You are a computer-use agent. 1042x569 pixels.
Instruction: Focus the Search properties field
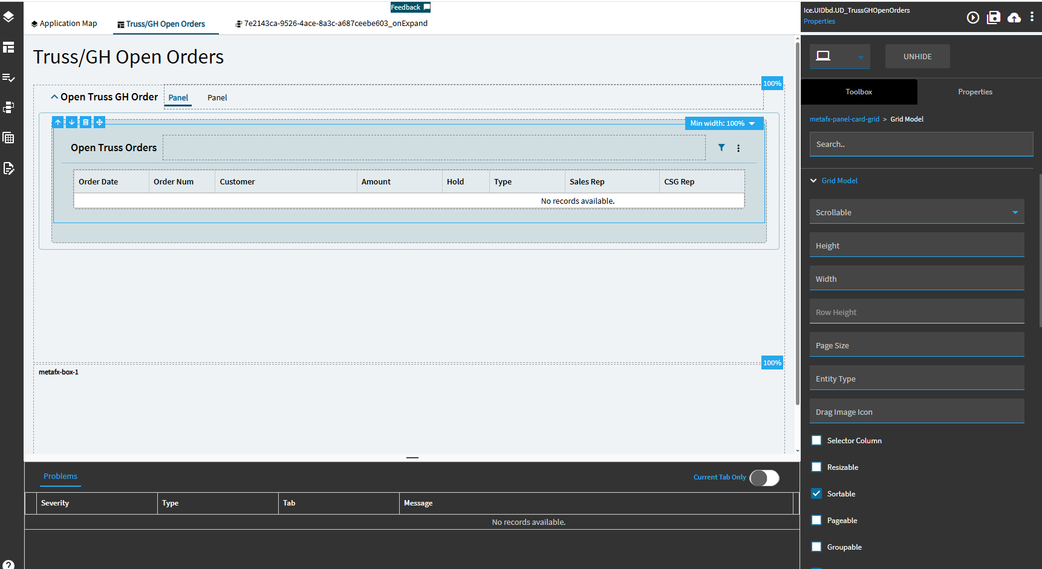(x=921, y=144)
